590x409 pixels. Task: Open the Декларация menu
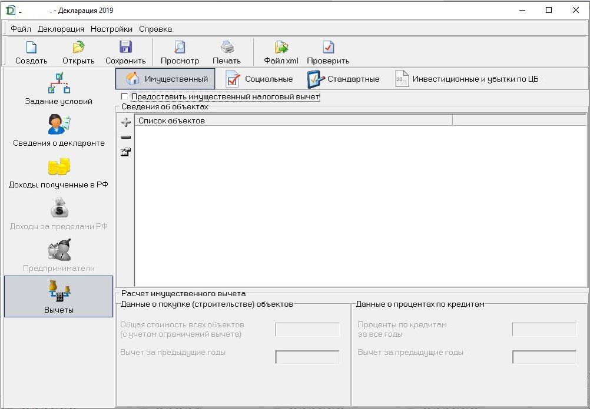point(61,29)
